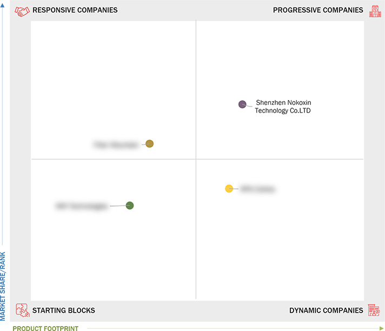
Task: Click the Dynamic Companies heading
Action: (x=326, y=310)
